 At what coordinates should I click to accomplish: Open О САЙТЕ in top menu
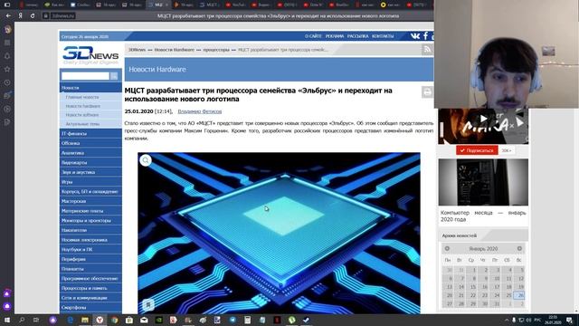pos(313,36)
